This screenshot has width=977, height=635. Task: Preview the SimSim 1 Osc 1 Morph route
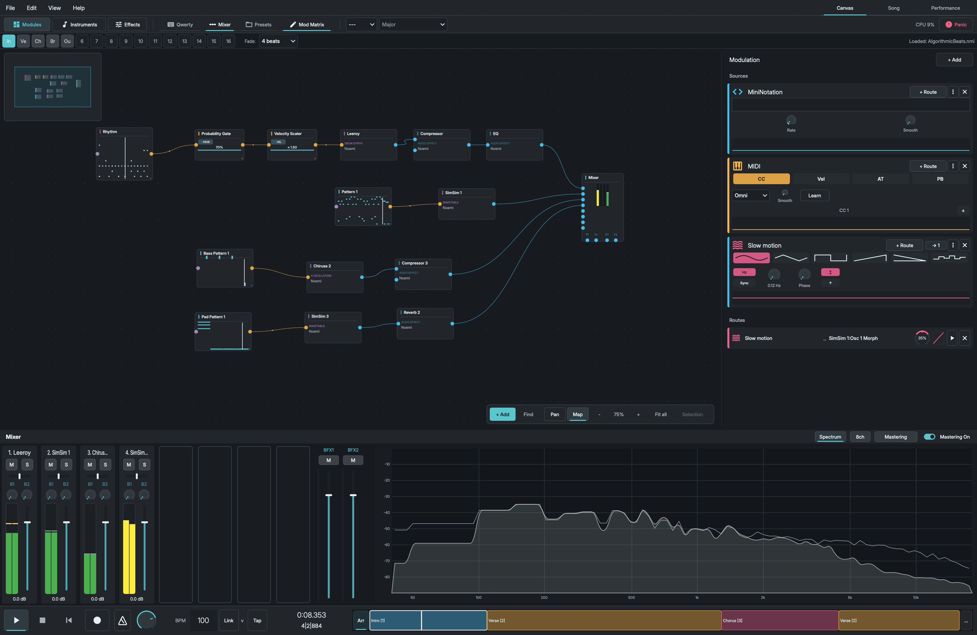(952, 338)
